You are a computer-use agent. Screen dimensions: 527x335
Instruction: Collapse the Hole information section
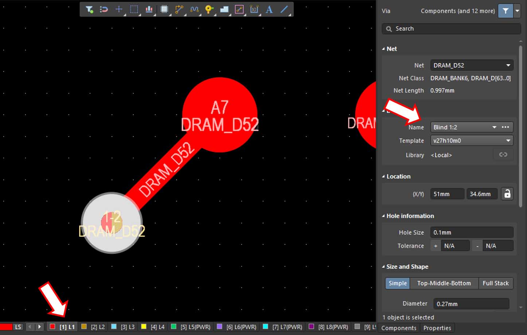[x=383, y=216]
